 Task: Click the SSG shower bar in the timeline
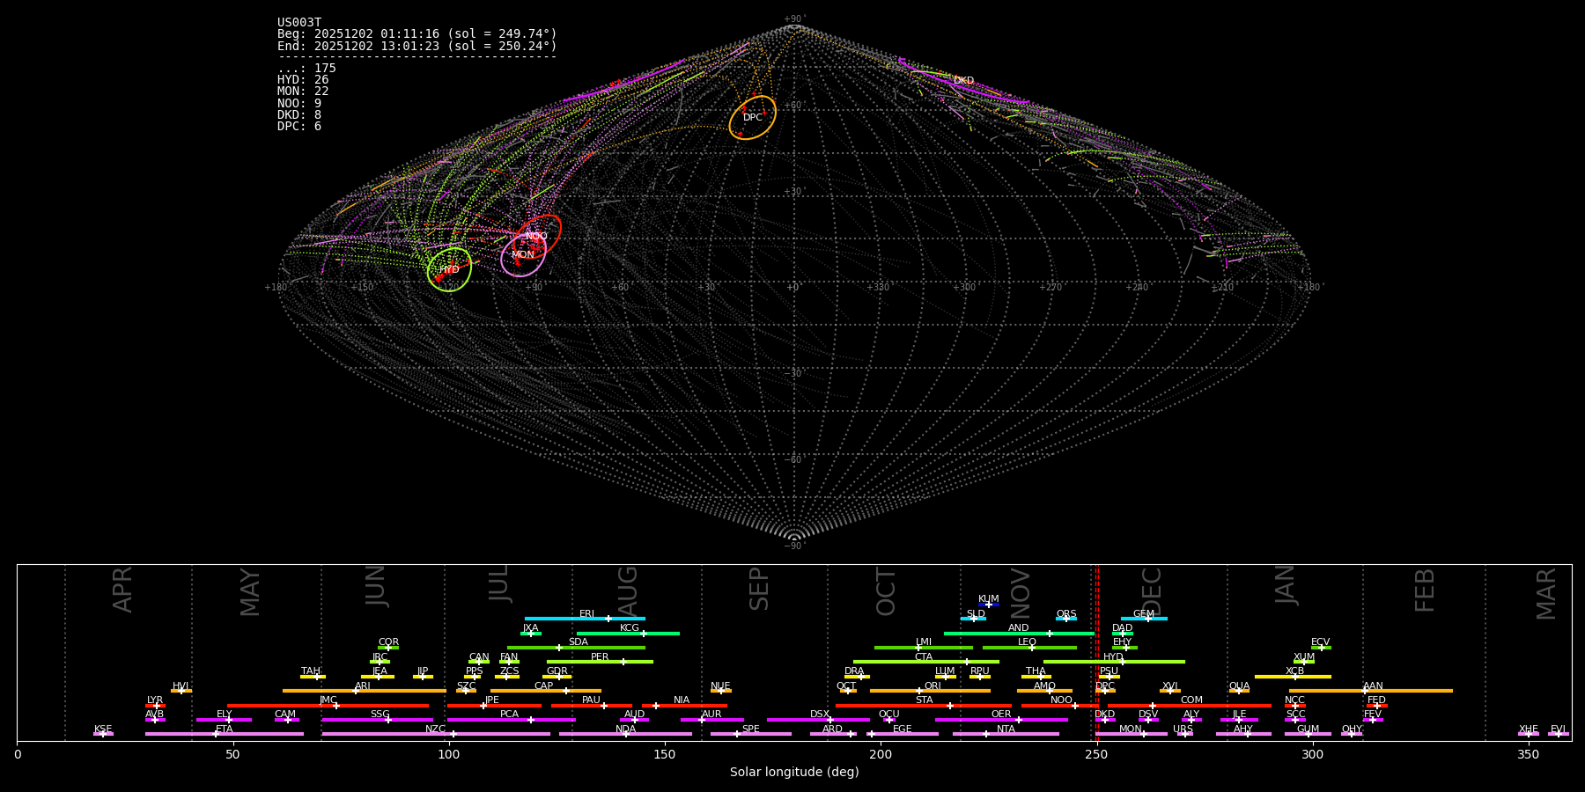point(377,720)
